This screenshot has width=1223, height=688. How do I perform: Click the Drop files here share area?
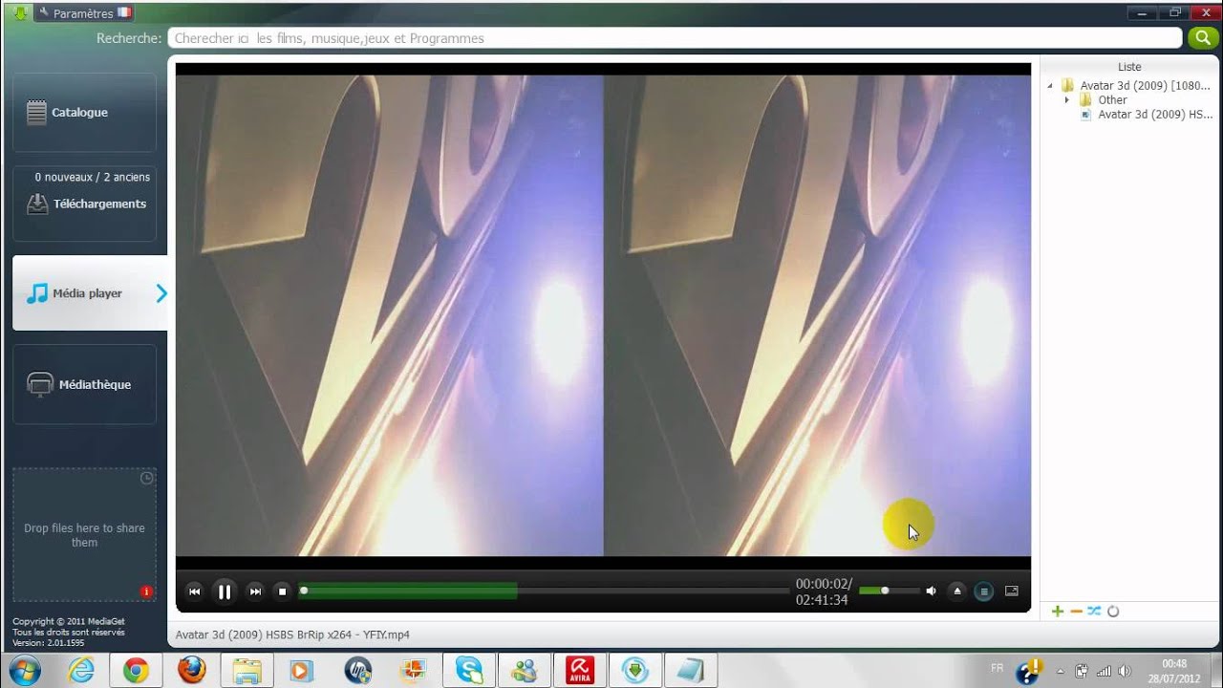pyautogui.click(x=84, y=535)
